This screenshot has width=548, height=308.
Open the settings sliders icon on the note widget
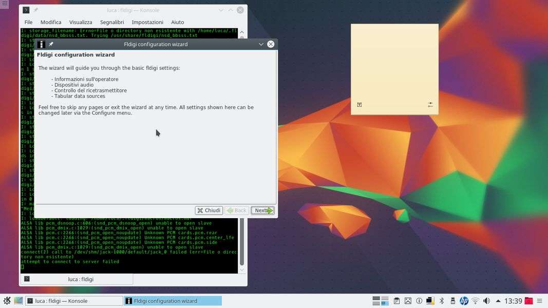430,105
